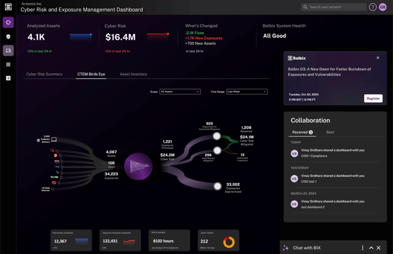The width and height of the screenshot is (393, 254).
Task: Open the Sent tab in Collaboration panel
Action: tap(330, 132)
